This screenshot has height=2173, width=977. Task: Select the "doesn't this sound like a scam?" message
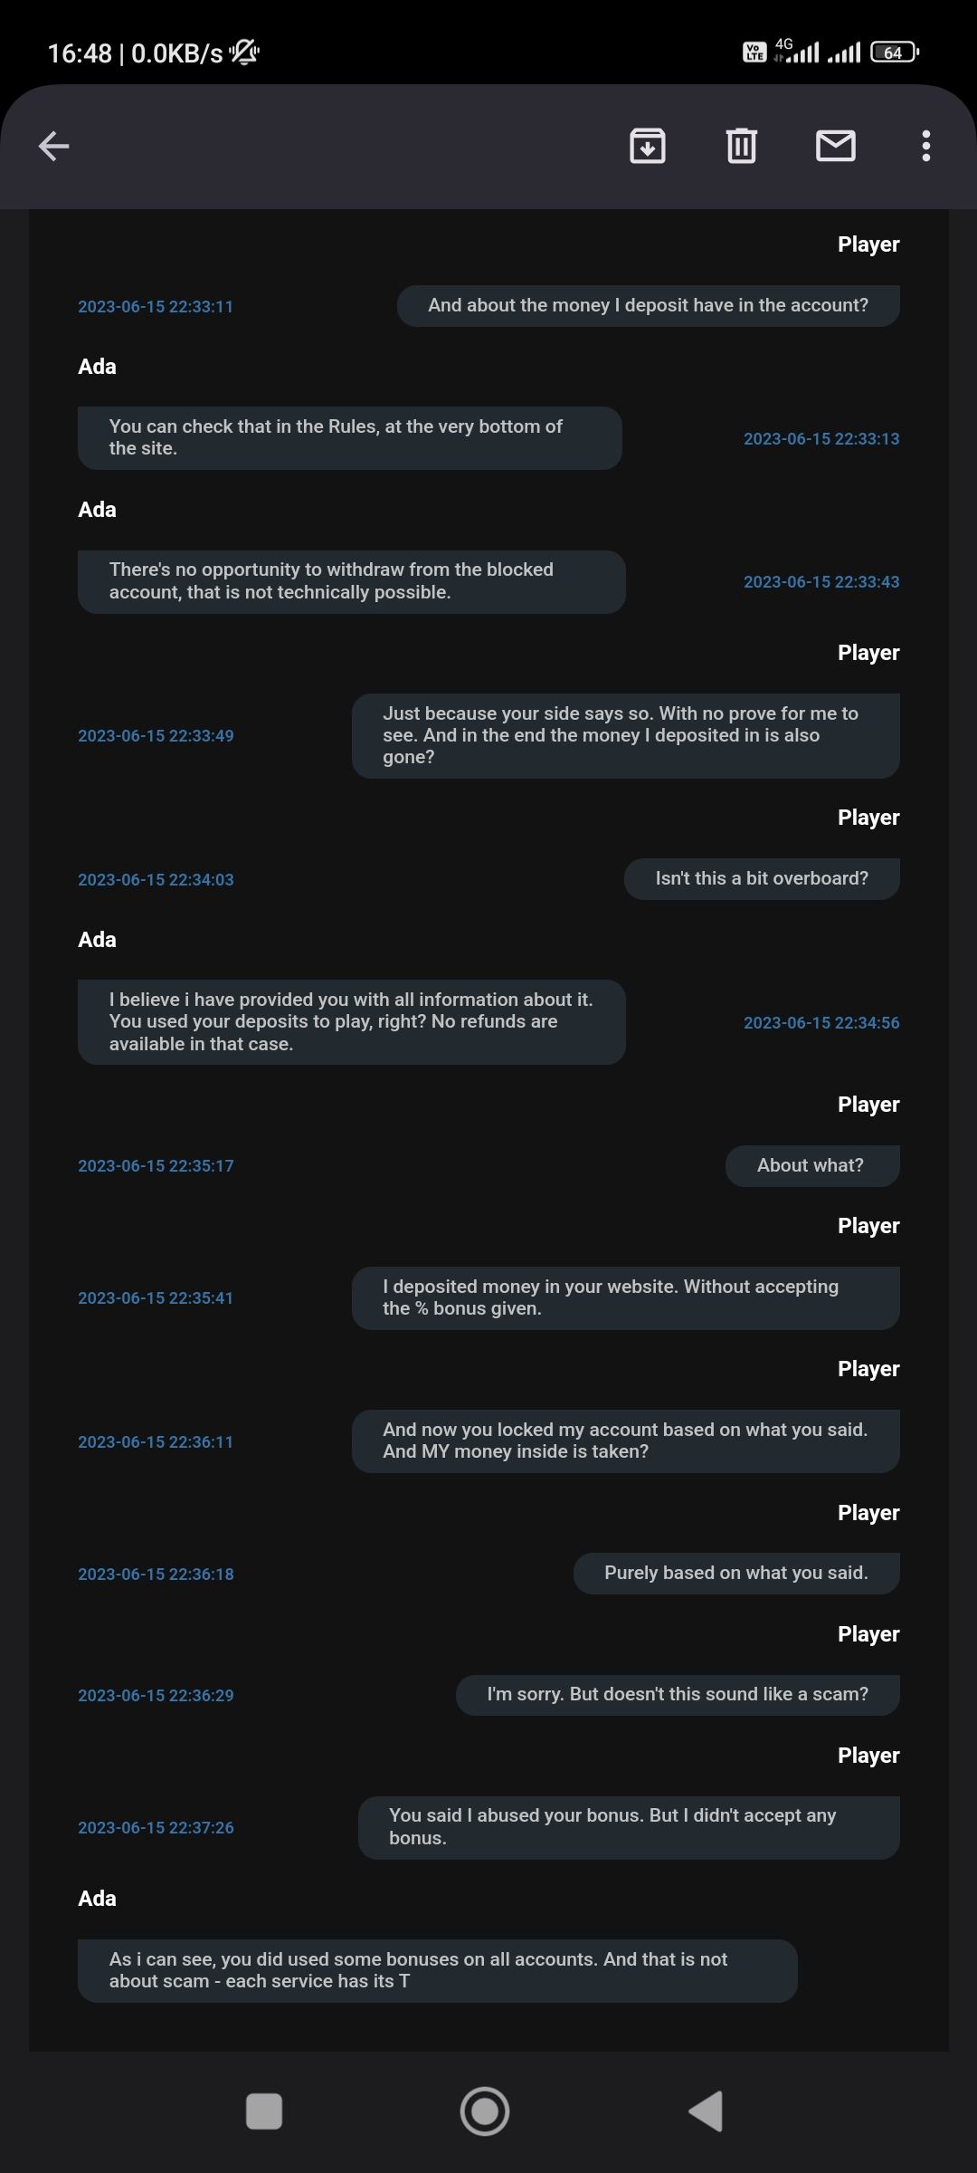coord(678,1694)
